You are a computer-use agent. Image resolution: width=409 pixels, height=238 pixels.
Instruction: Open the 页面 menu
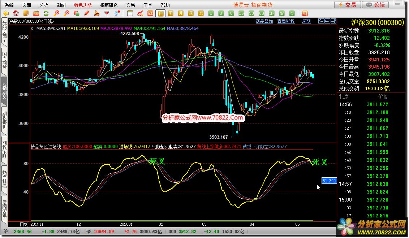tap(27, 5)
